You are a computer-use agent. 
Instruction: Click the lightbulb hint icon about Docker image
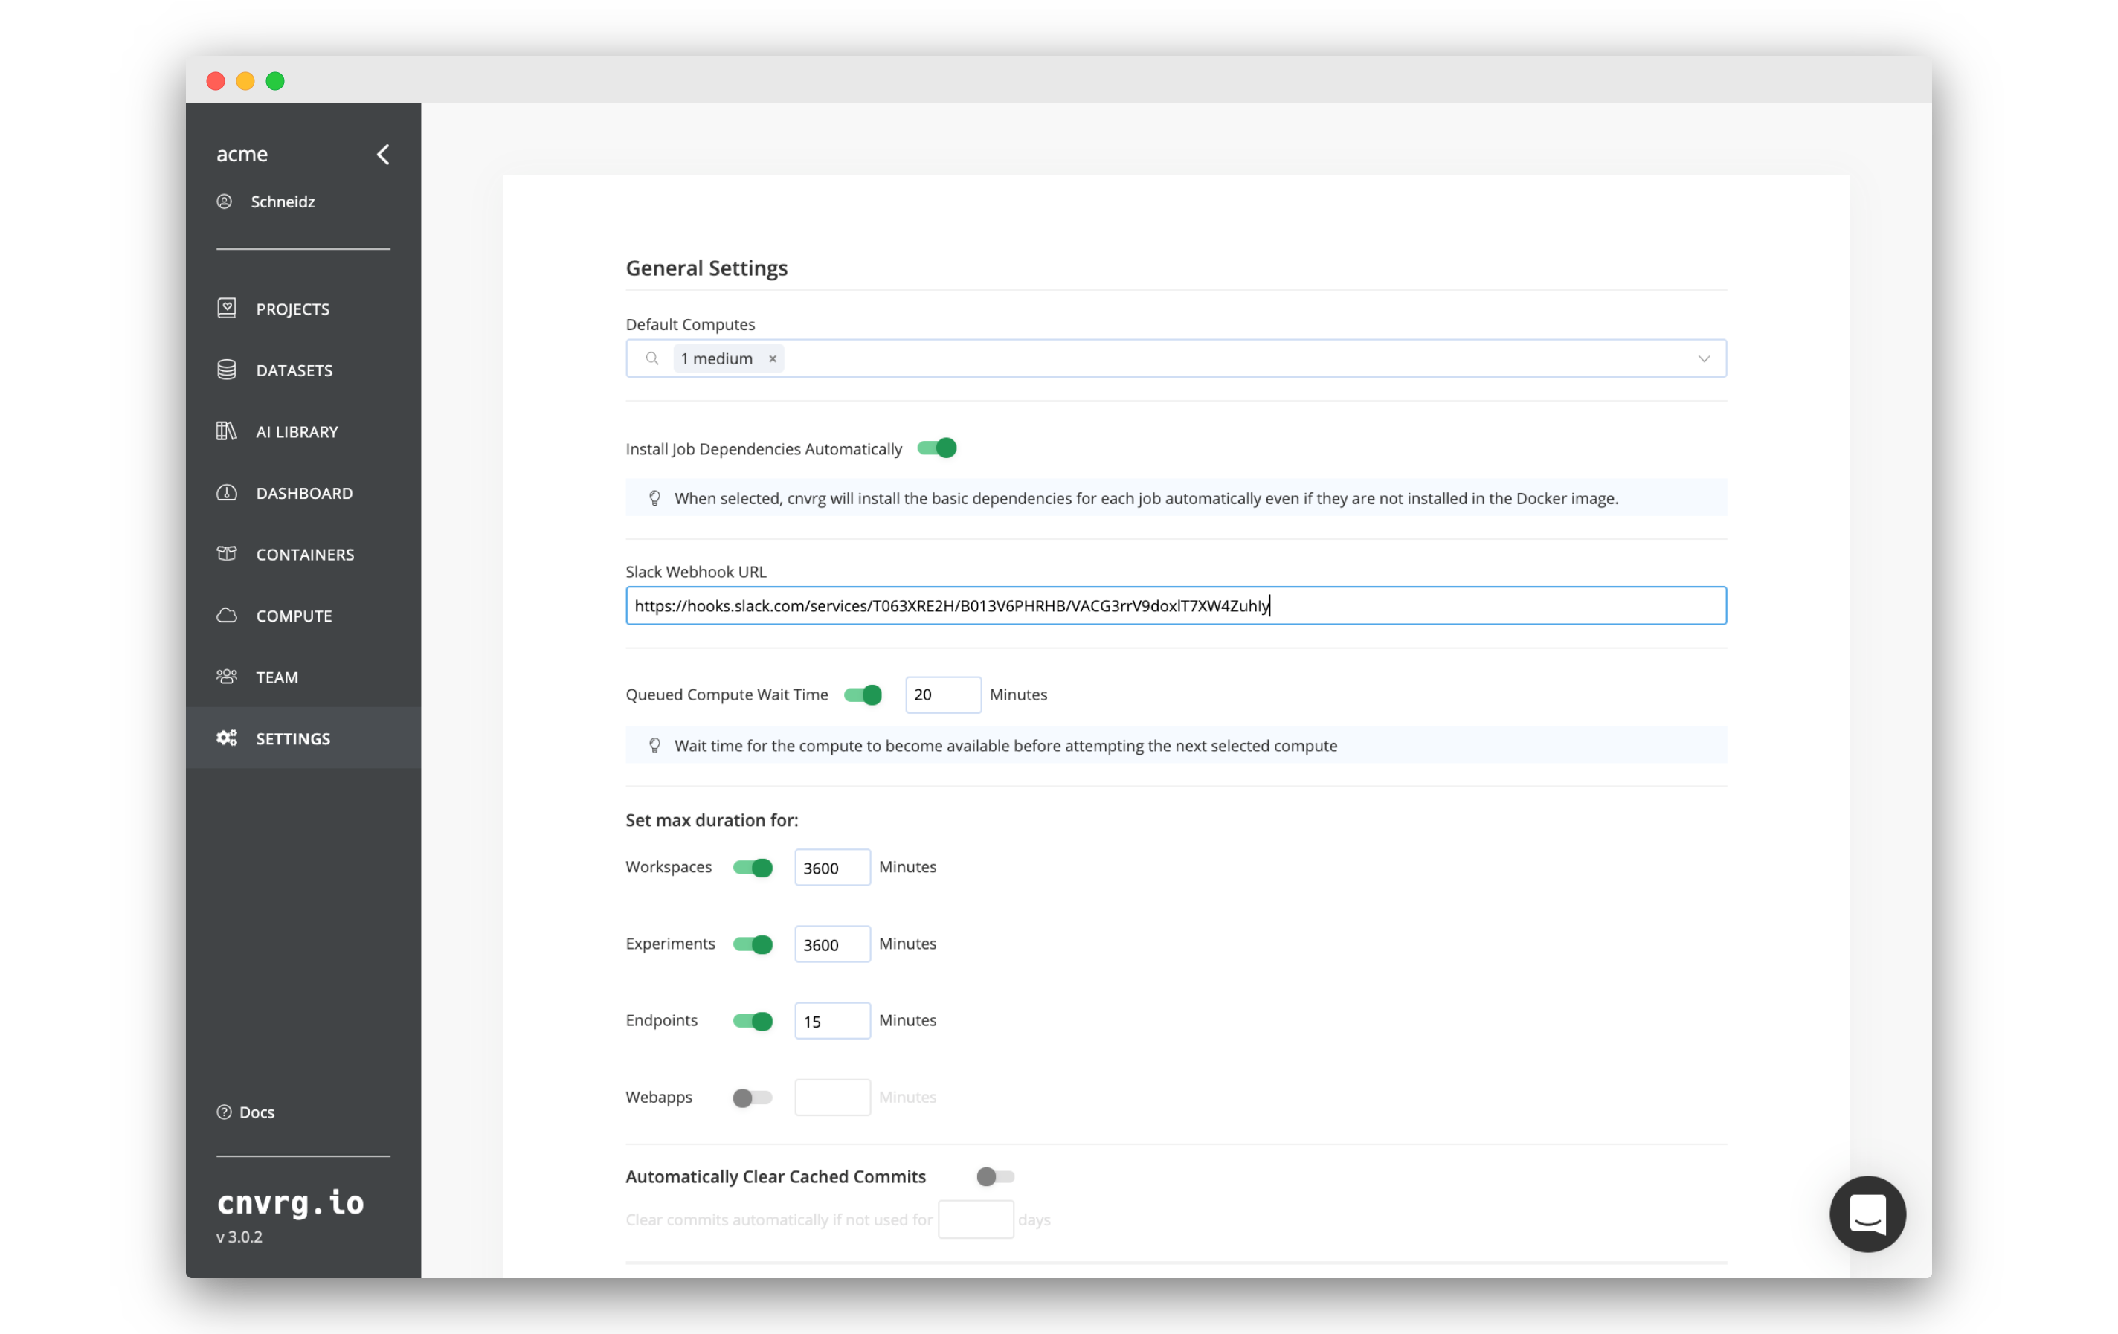pos(654,499)
